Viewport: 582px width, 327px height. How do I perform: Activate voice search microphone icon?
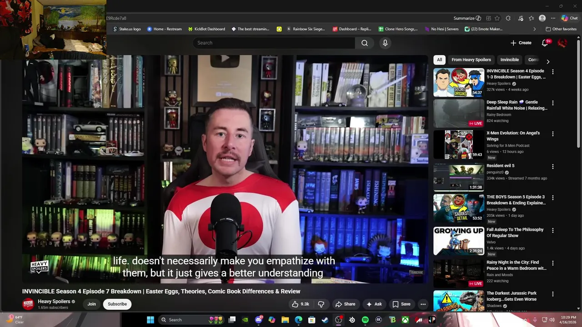point(385,43)
